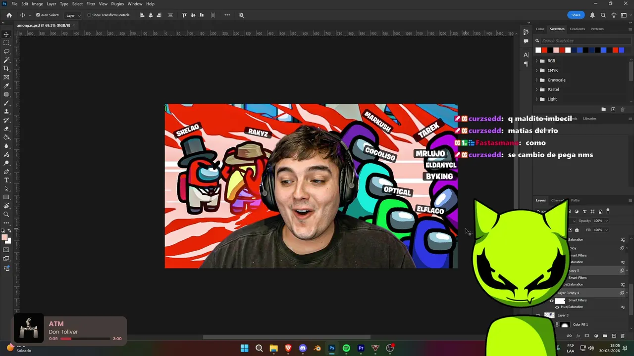Image resolution: width=634 pixels, height=356 pixels.
Task: Toggle the lock all layer icon
Action: point(577,230)
